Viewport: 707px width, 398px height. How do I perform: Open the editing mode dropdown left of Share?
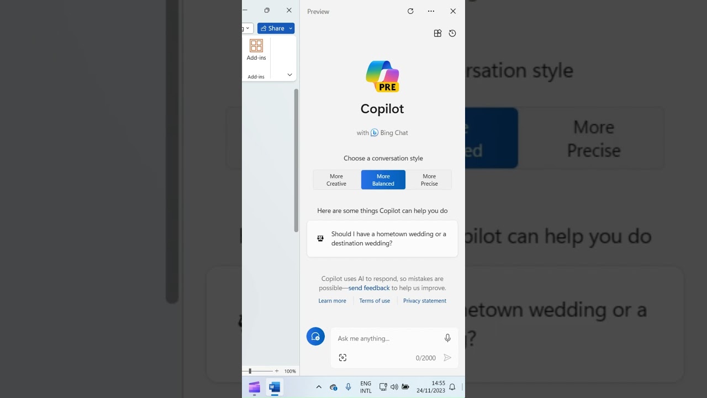point(247,28)
